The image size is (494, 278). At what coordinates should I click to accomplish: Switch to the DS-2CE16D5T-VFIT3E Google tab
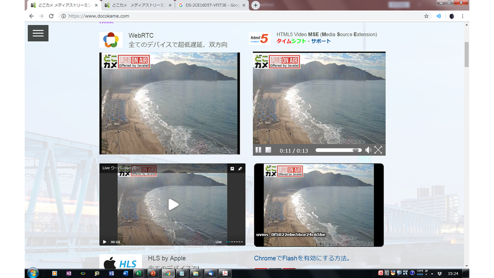(212, 5)
